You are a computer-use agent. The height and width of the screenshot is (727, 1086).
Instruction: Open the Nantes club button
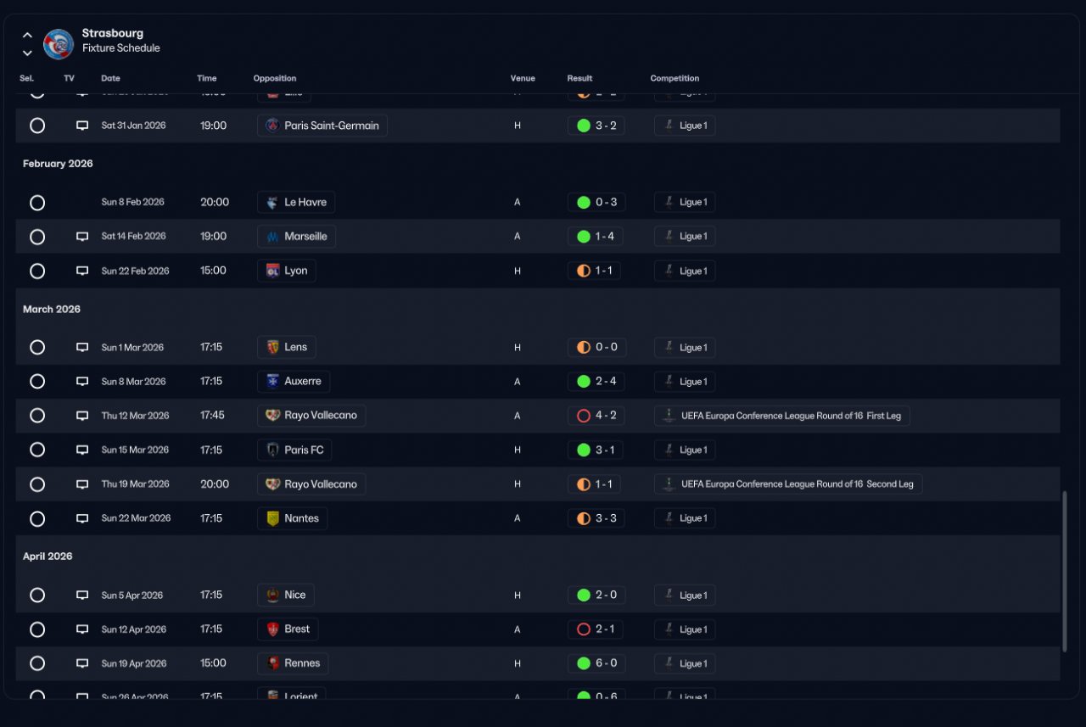point(292,518)
